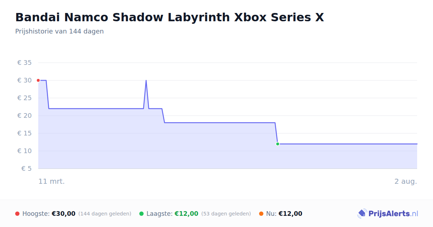Screen dimensions: 433x227
Task: Click the red Hoogste legend dot
Action: pos(17,214)
